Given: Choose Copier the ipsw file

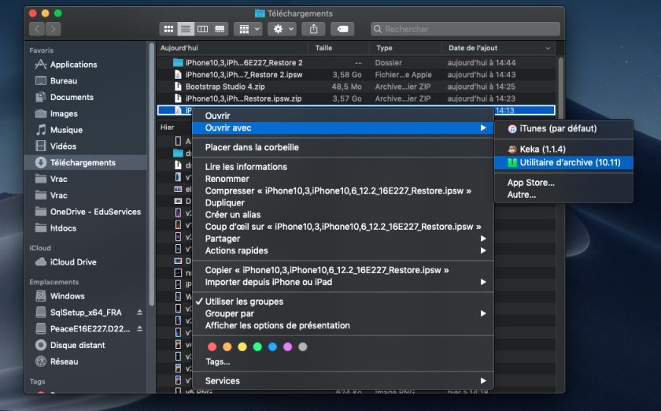Looking at the screenshot, I should click(x=343, y=270).
